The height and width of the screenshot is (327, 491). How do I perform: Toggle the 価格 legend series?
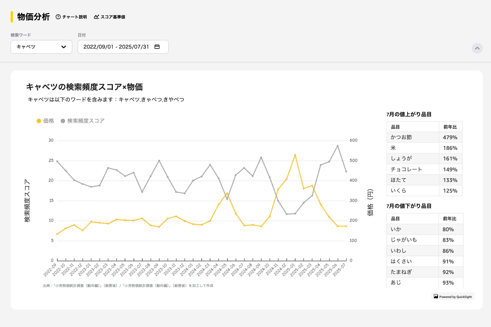coord(49,121)
